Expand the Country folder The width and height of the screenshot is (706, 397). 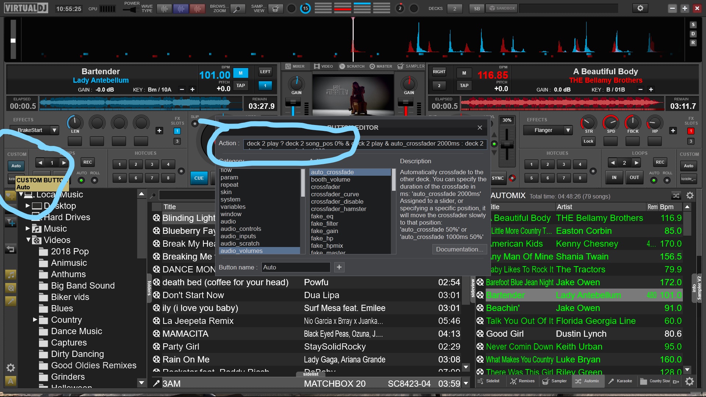pos(35,319)
